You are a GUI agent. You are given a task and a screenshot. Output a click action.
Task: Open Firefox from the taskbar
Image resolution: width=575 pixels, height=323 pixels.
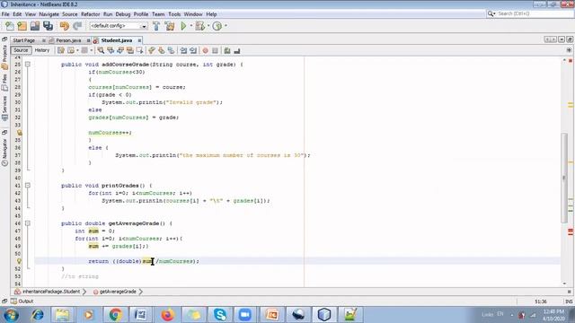pyautogui.click(x=167, y=315)
